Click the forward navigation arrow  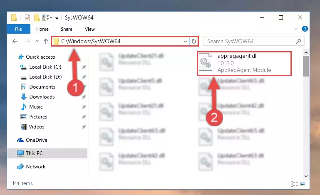coord(27,42)
